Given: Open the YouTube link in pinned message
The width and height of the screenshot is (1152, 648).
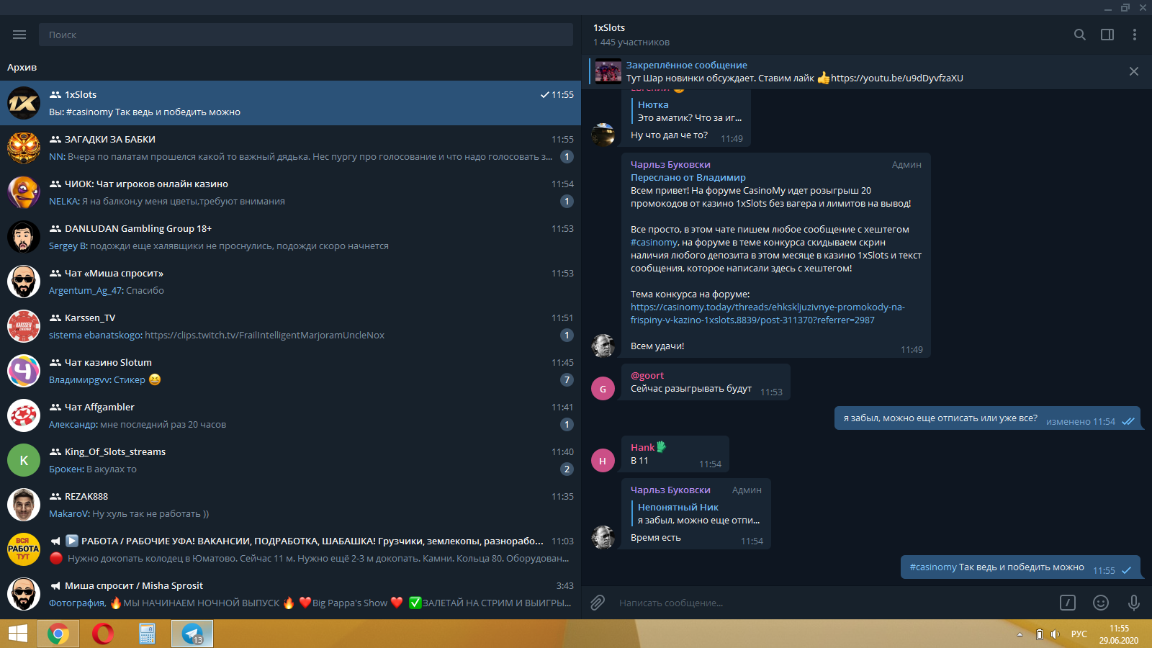Looking at the screenshot, I should point(896,78).
